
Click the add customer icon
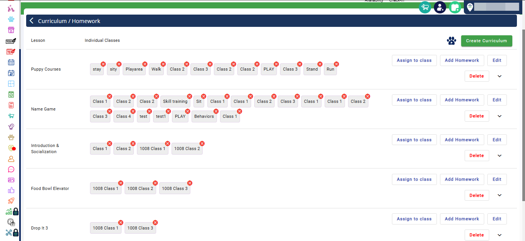(x=440, y=7)
